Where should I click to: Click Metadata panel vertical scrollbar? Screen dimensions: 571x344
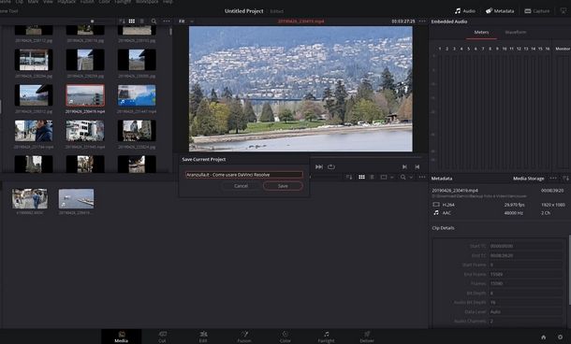coord(569,269)
